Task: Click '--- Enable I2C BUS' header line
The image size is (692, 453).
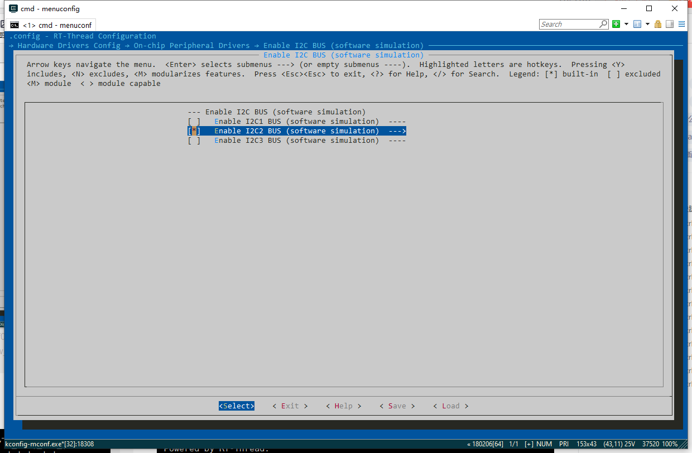Action: (x=277, y=112)
